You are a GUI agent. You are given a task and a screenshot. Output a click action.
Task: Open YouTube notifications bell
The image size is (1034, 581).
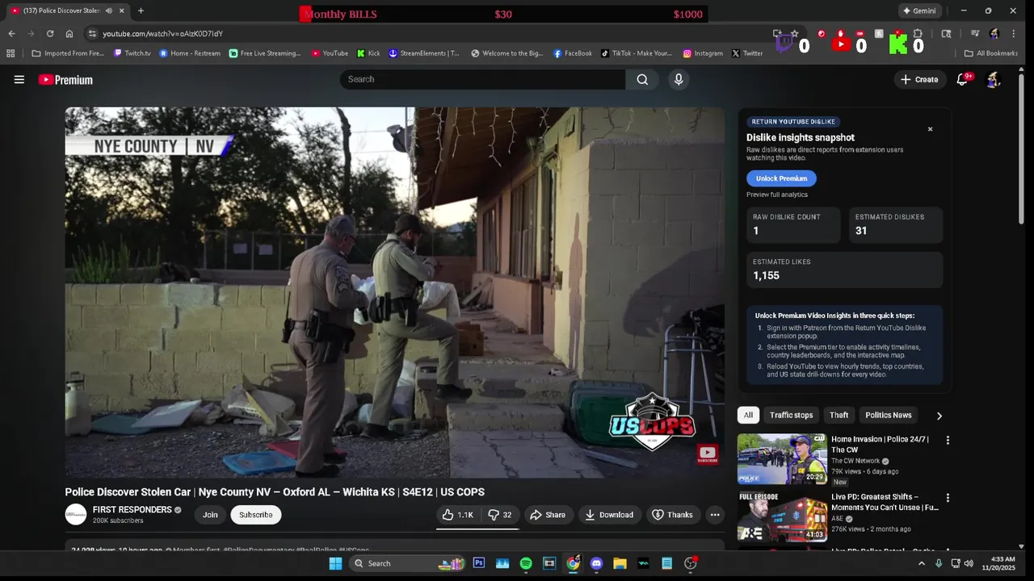pos(962,79)
